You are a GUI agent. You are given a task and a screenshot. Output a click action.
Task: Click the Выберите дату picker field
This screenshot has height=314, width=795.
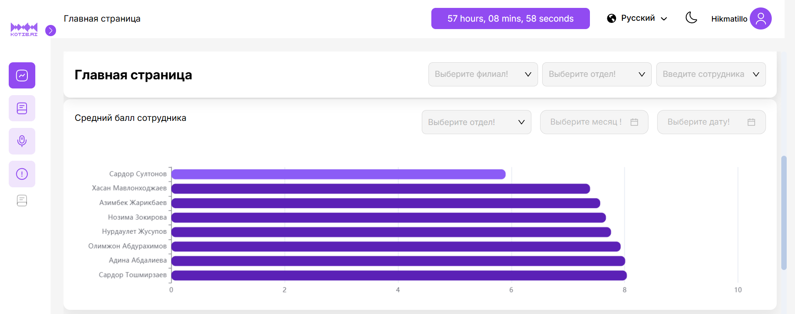[x=711, y=122]
